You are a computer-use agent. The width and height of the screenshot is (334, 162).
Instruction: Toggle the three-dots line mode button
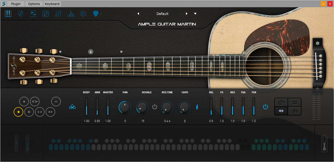pyautogui.click(x=295, y=102)
